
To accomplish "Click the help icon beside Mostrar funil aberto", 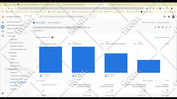I will [49, 37].
